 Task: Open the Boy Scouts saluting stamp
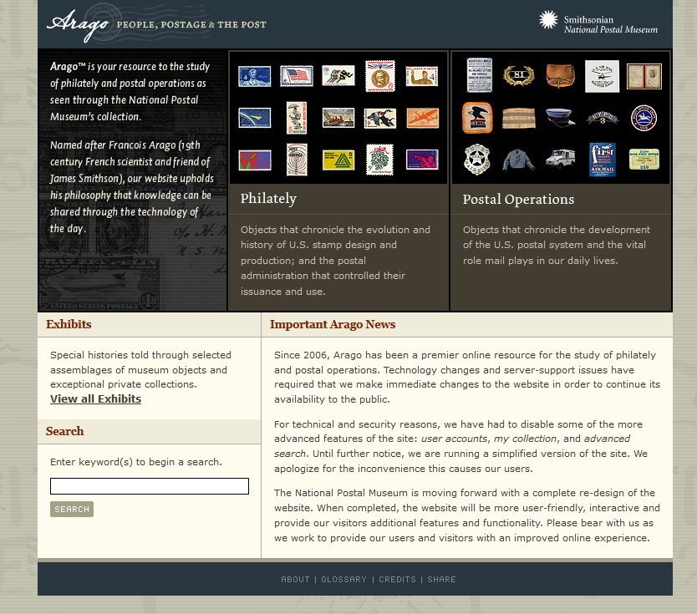422,76
